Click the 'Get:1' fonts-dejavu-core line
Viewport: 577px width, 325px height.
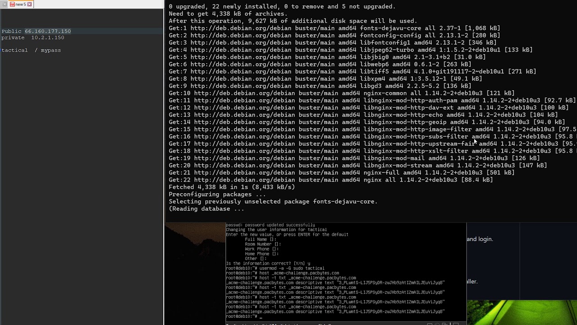334,28
